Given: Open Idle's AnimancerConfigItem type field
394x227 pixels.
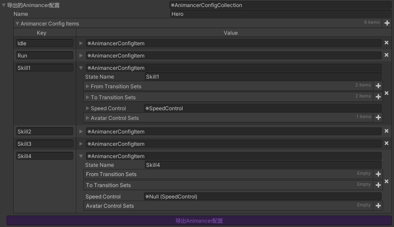Looking at the screenshot, I should tap(234, 43).
